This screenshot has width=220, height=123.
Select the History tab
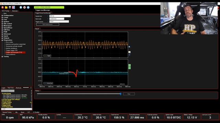(x=37, y=91)
